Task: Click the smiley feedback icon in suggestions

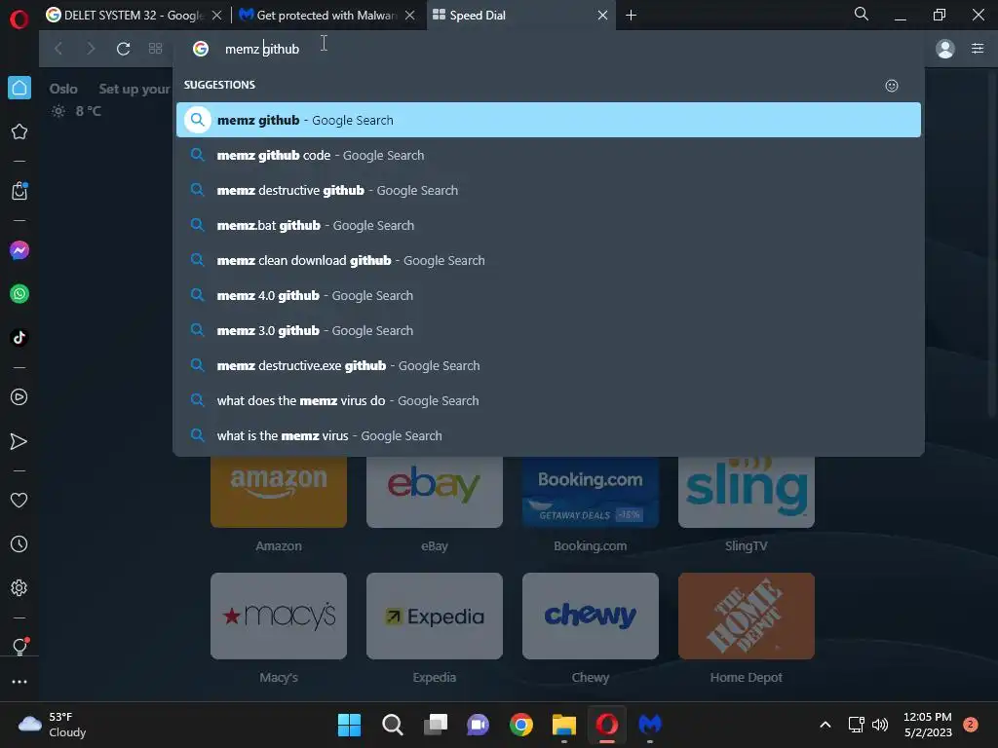Action: click(892, 86)
